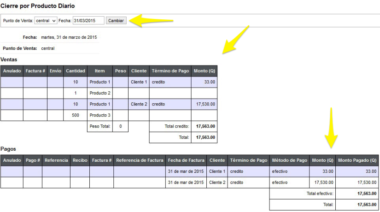Click Cliente 2 in Ventas table
This screenshot has width=380, height=212.
tap(139, 104)
